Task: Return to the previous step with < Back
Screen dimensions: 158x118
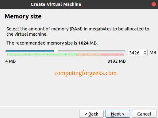Action: click(x=91, y=114)
